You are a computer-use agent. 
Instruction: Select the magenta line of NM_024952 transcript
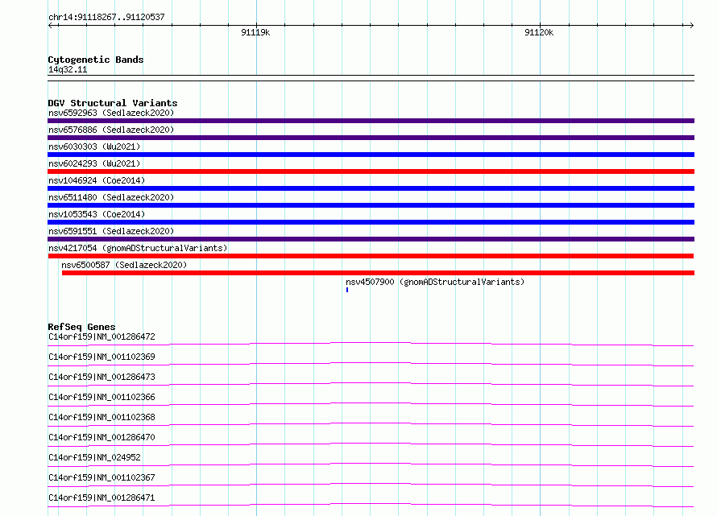[x=371, y=464]
